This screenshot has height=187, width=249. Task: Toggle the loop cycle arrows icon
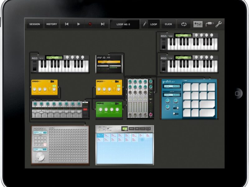[184, 24]
